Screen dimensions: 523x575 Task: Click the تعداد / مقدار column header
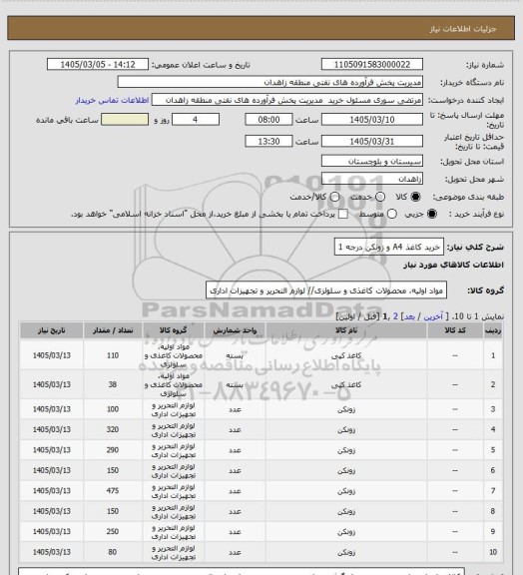coord(113,330)
